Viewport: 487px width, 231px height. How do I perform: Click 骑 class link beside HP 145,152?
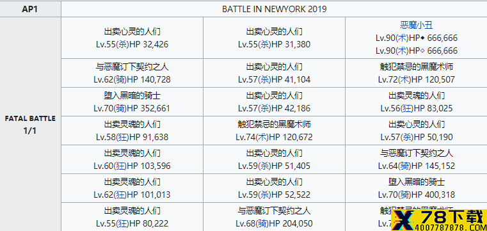coord(404,166)
